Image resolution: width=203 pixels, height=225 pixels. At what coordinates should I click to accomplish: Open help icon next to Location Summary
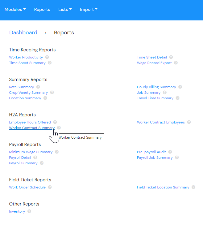pos(45,98)
